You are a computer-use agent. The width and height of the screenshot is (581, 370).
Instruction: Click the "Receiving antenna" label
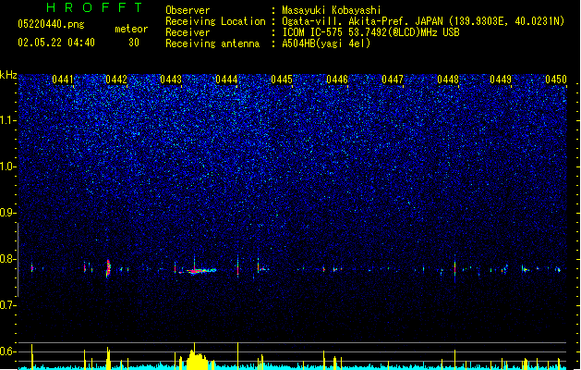212,43
